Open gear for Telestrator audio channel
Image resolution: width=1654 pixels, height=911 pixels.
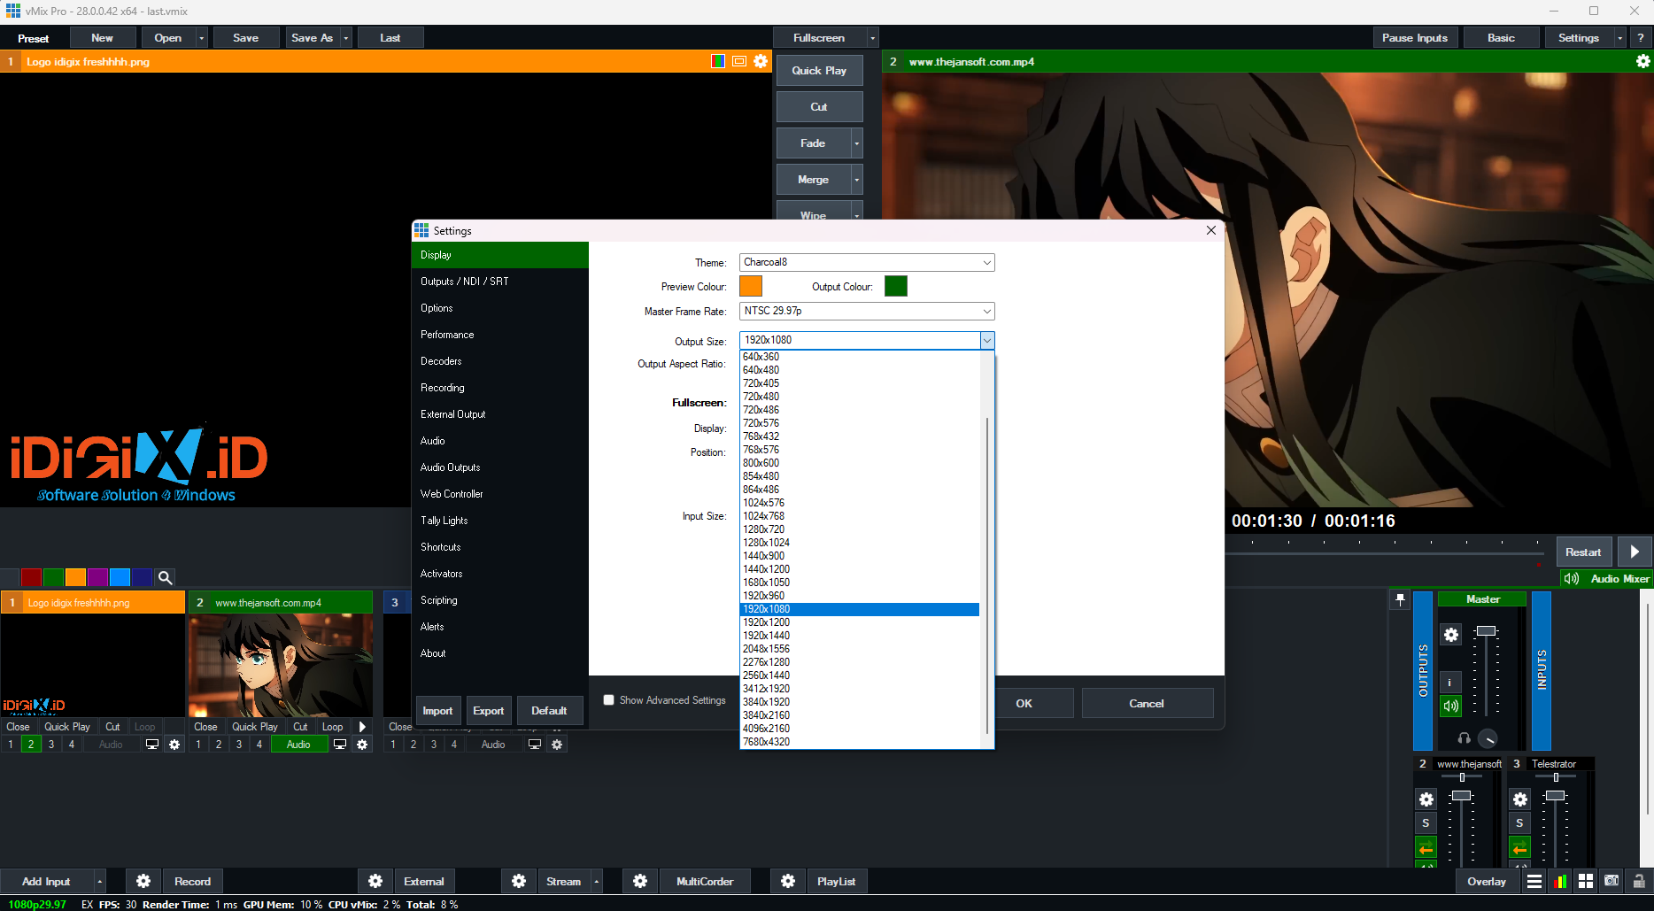(1520, 799)
